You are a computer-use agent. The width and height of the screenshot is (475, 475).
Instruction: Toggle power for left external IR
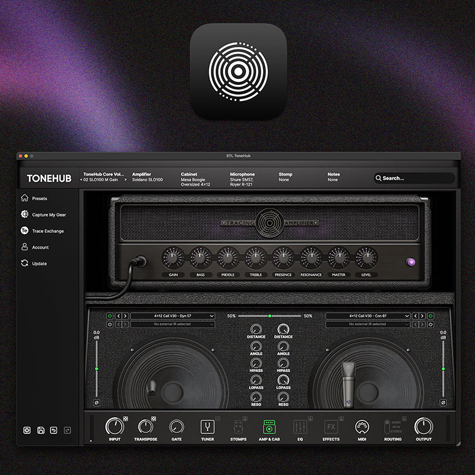pyautogui.click(x=110, y=324)
